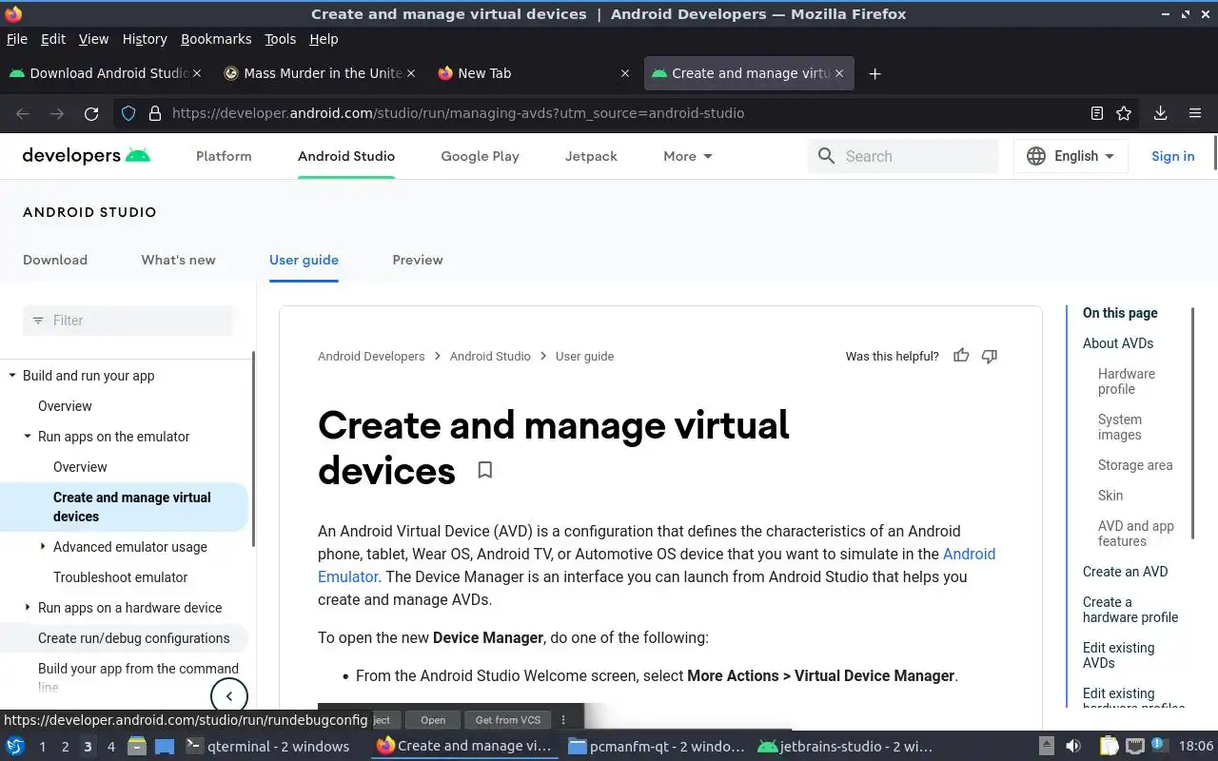
Task: Show hidden system tray icons arrow
Action: pyautogui.click(x=1046, y=746)
